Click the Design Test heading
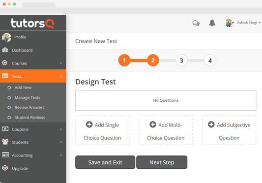This screenshot has height=183, width=262. pyautogui.click(x=95, y=82)
